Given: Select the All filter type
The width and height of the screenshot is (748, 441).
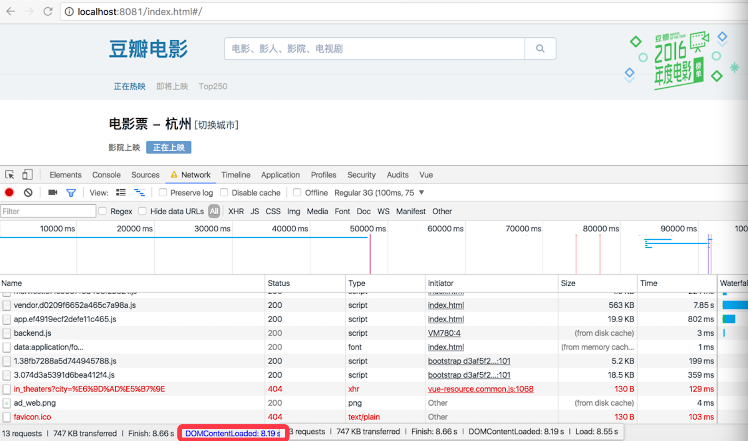Looking at the screenshot, I should (214, 211).
